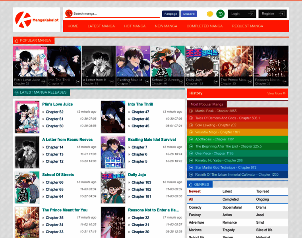Image resolution: width=302 pixels, height=238 pixels.
Task: Open The Prince Meant for You title
Action: coord(65,210)
